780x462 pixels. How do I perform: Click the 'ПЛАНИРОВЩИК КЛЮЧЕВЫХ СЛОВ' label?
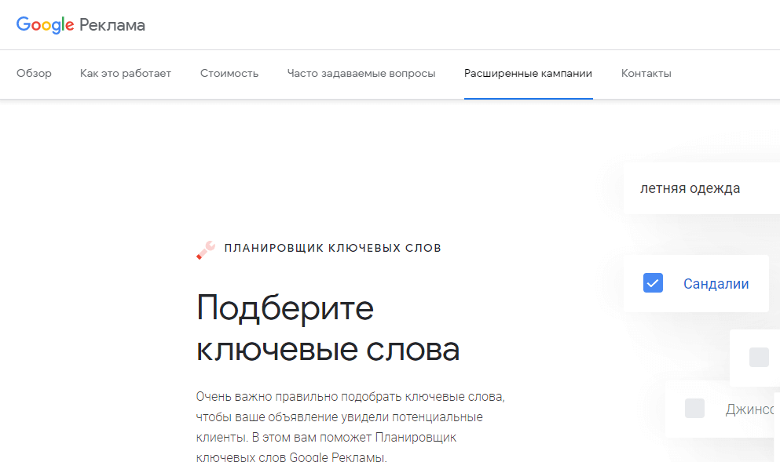[x=333, y=247]
